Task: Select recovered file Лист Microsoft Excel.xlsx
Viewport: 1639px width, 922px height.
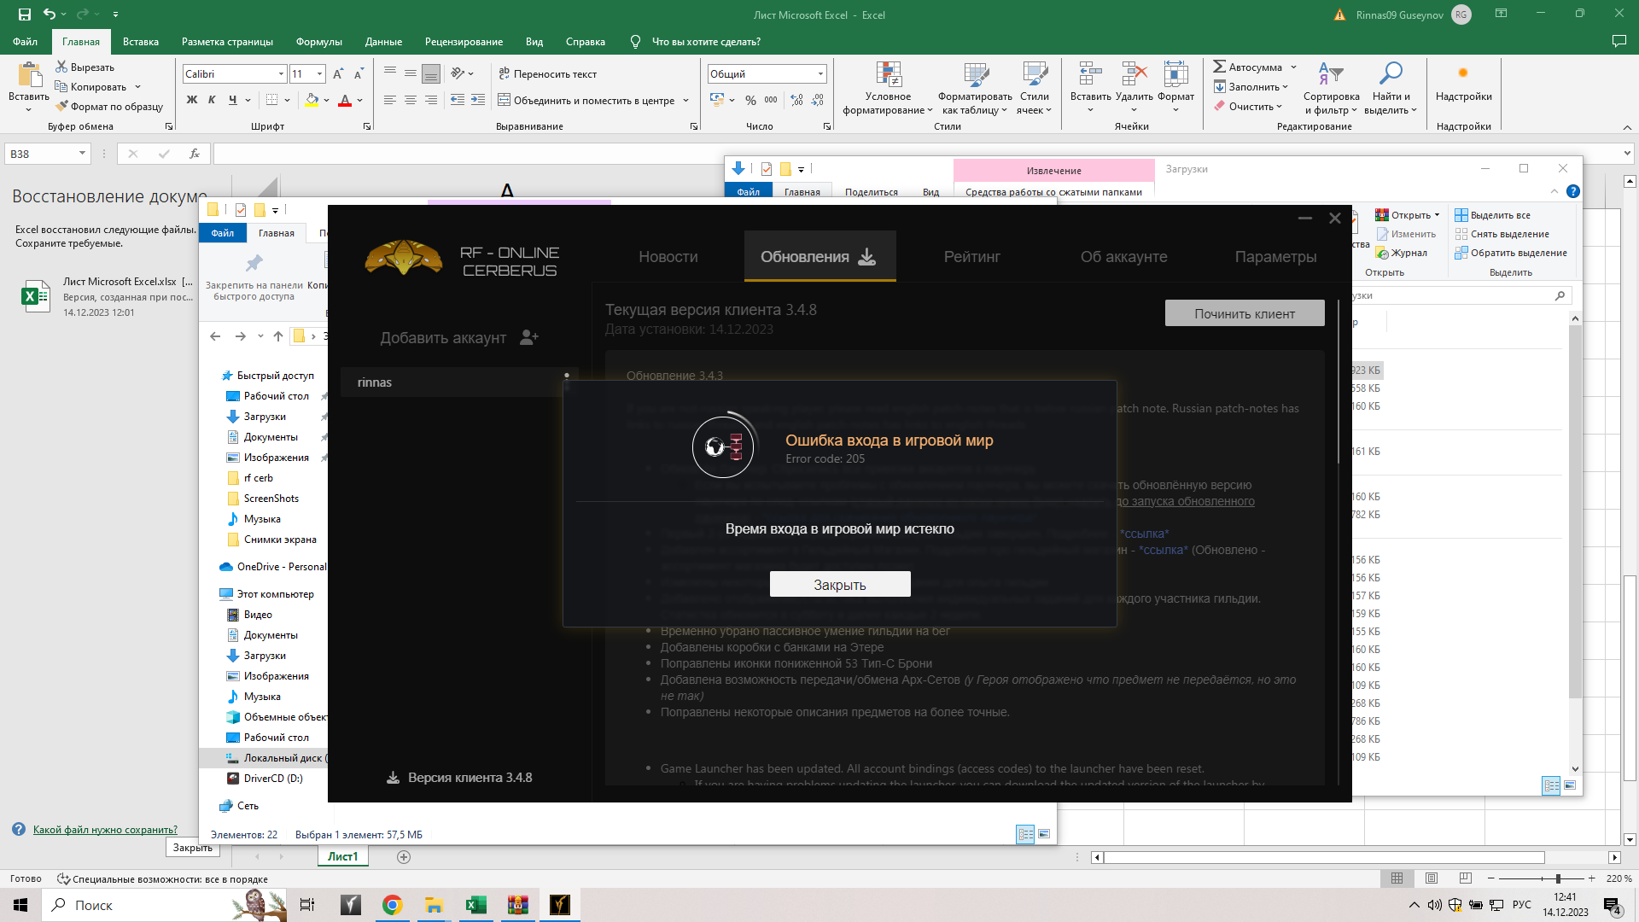Action: coord(107,296)
